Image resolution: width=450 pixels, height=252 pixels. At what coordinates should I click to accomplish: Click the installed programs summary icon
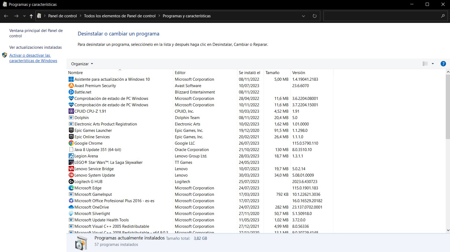pyautogui.click(x=81, y=243)
